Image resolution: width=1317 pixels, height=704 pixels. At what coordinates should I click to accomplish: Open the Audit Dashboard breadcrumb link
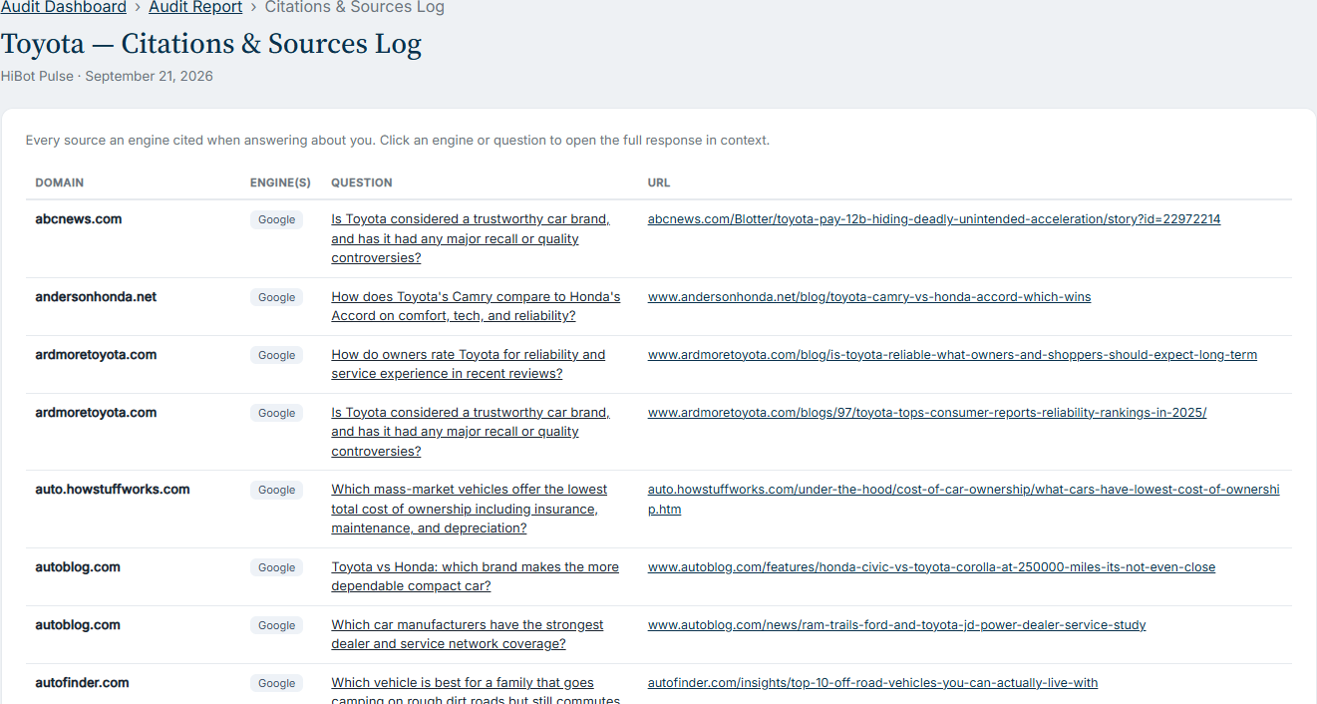(64, 8)
